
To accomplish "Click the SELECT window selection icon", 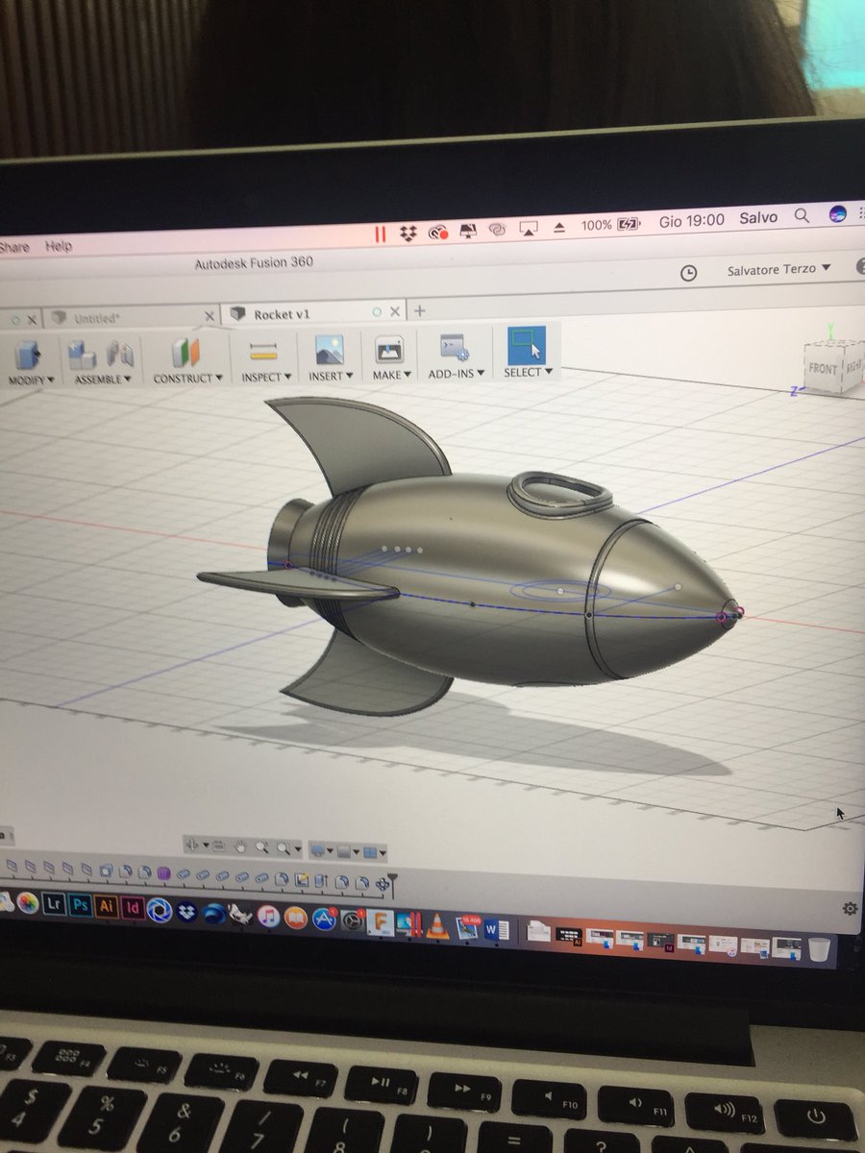I will (x=526, y=345).
